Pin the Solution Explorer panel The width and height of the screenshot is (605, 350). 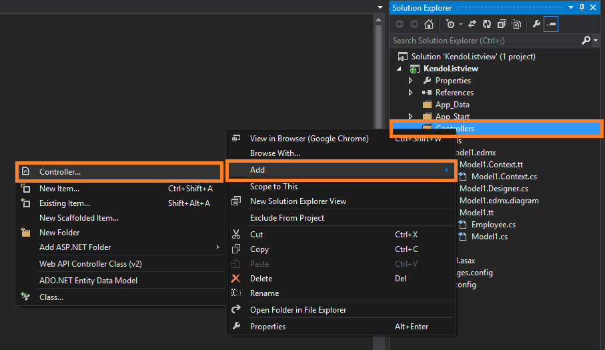click(582, 7)
